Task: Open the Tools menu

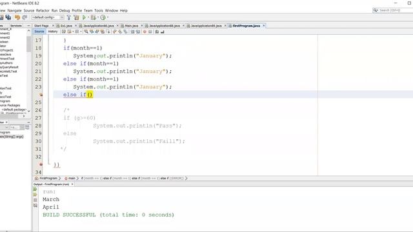Action: point(99,10)
